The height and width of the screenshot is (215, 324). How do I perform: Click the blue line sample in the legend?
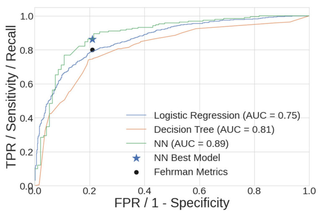point(136,115)
